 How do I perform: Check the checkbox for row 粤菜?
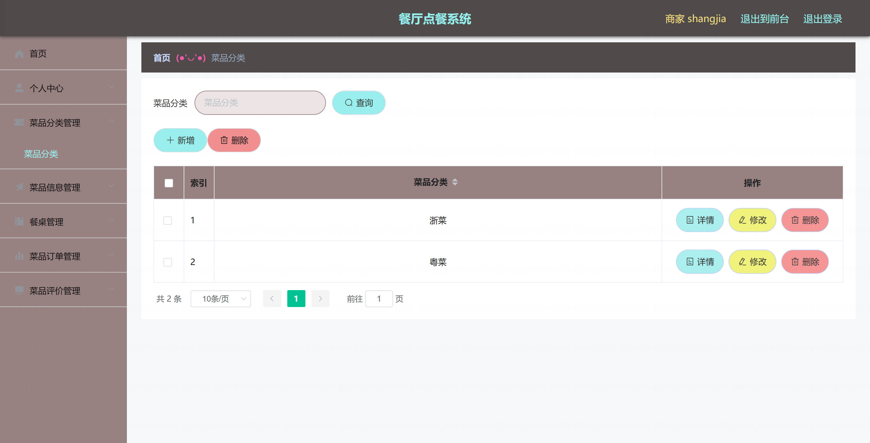click(x=168, y=262)
